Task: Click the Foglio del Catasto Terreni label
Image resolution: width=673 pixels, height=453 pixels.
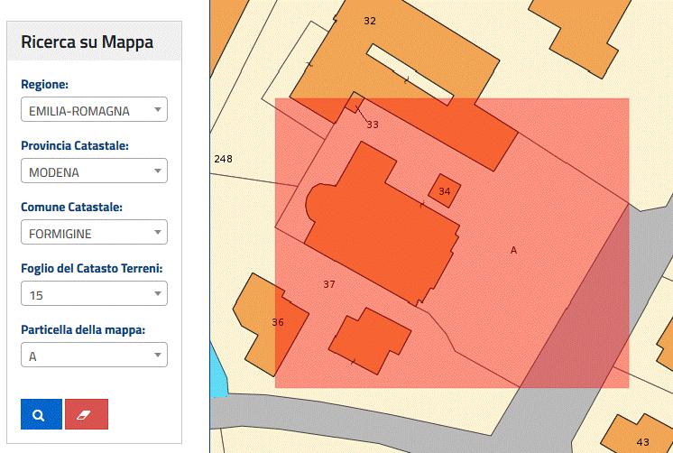Action: pos(92,268)
